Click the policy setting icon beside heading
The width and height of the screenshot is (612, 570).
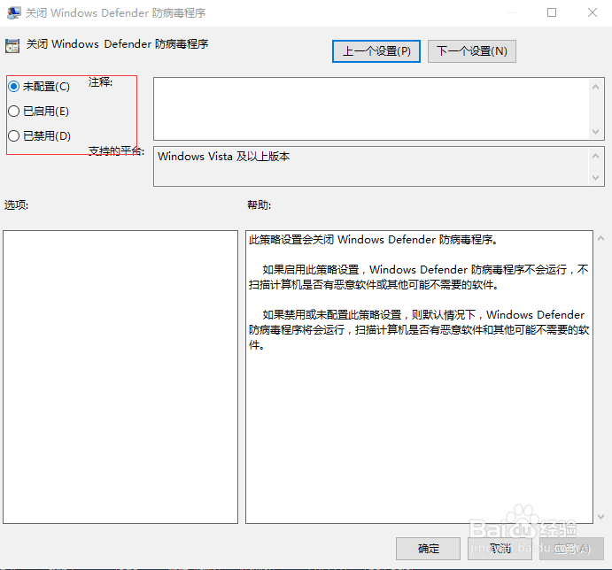(12, 46)
